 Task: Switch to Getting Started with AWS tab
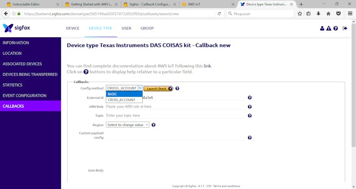coord(91,4)
